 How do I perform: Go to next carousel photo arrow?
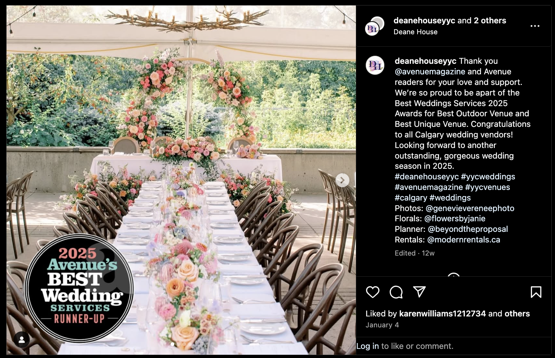pos(342,180)
